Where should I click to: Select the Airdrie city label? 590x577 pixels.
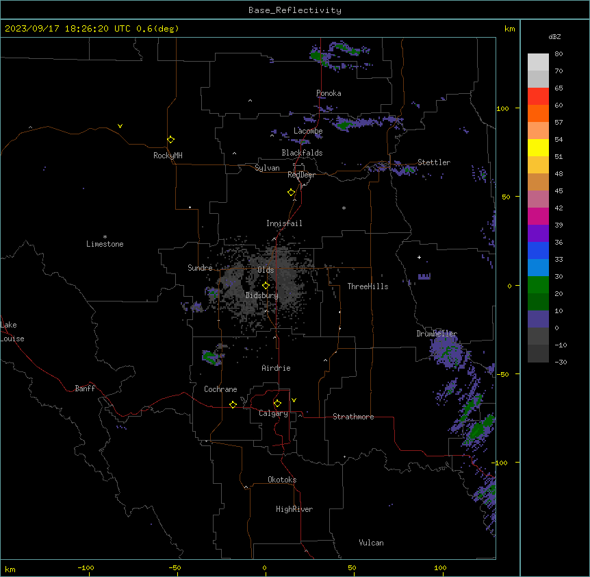click(x=277, y=368)
